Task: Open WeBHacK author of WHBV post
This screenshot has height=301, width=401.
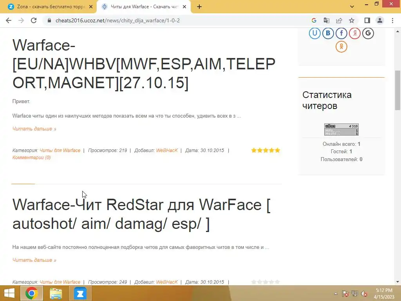Action: 167,150
